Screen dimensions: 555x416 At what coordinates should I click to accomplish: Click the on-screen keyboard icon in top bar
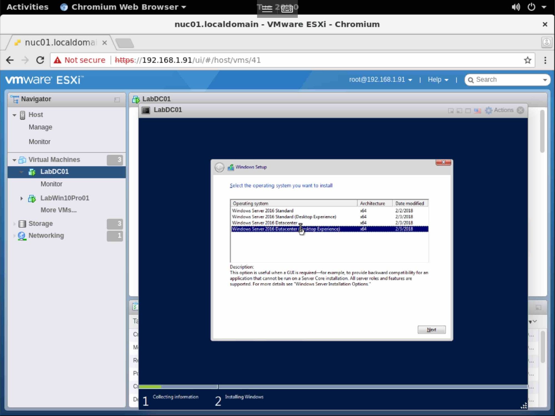(x=287, y=9)
